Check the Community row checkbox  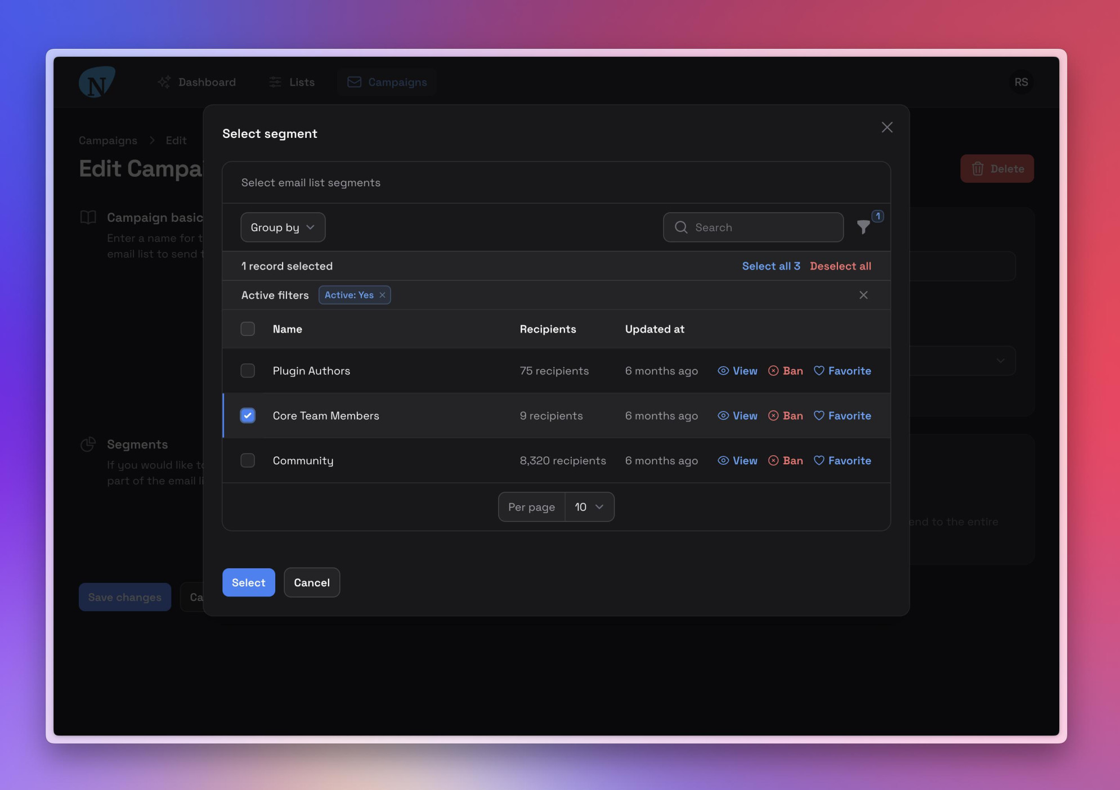click(248, 460)
